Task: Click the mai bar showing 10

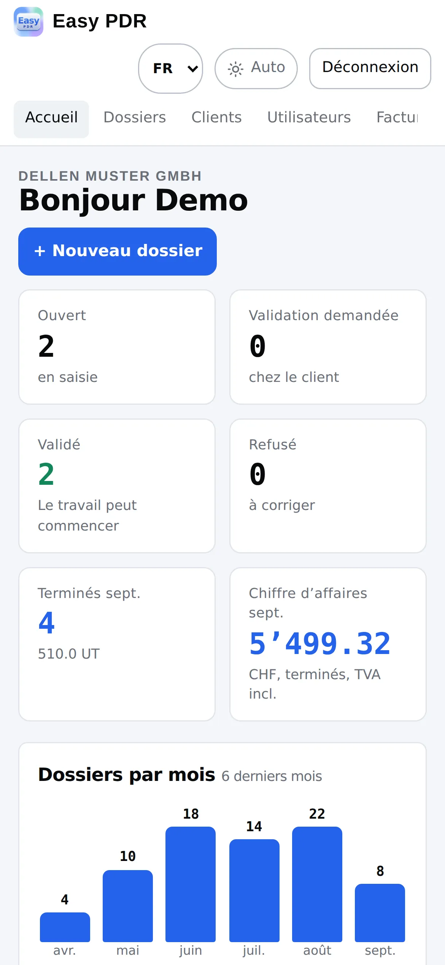Action: coord(128,906)
